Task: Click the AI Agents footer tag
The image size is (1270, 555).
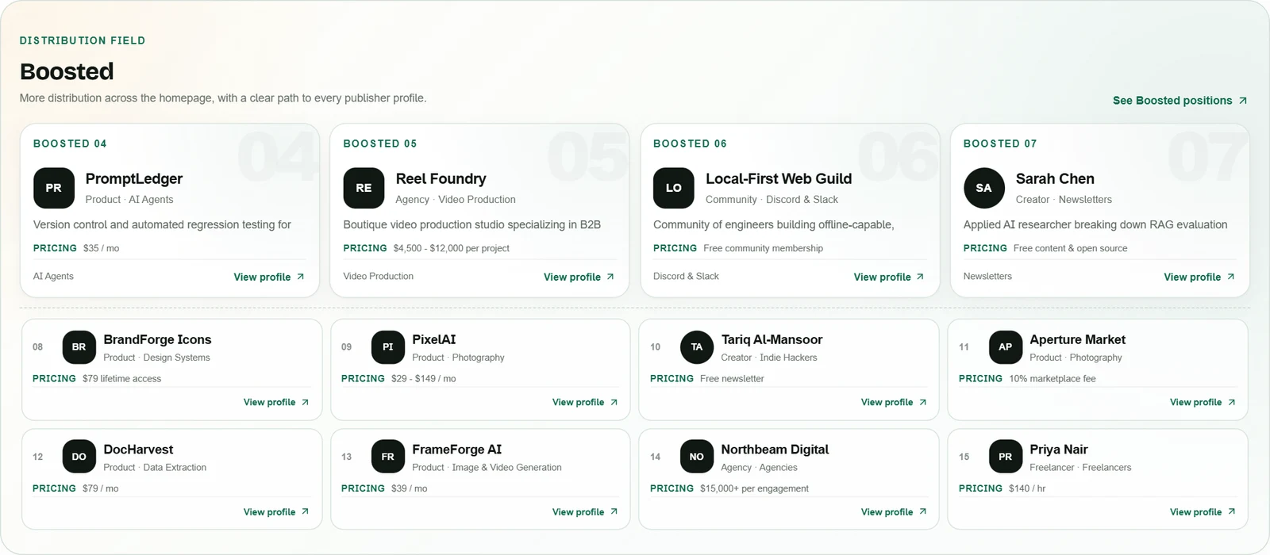Action: click(53, 276)
